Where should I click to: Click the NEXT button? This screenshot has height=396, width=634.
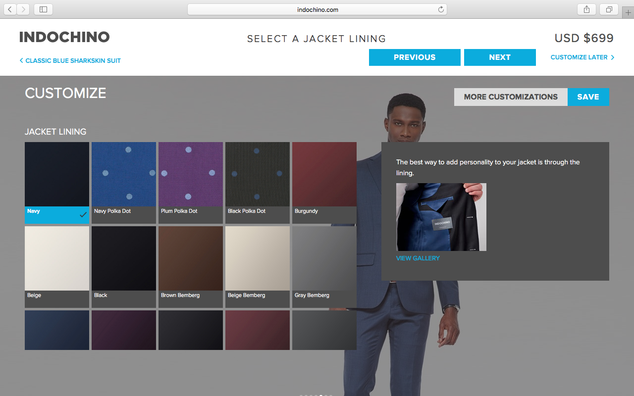tap(500, 57)
